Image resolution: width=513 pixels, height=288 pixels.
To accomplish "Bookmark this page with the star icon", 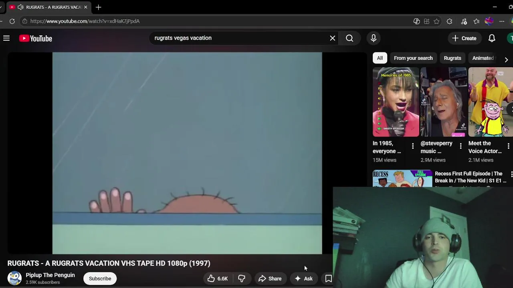I will click(x=436, y=21).
